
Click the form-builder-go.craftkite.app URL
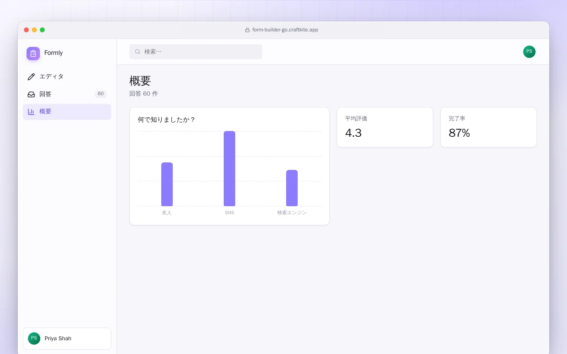coord(285,30)
